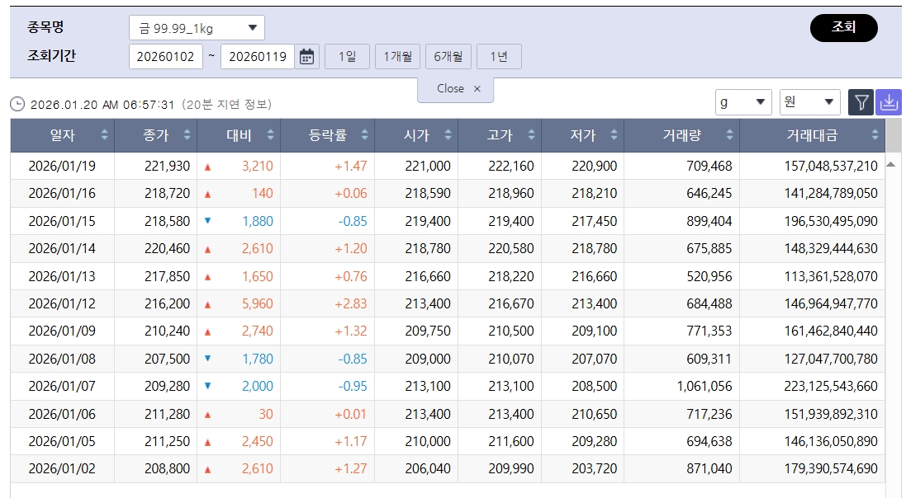The image size is (906, 498).
Task: Click the filter funnel icon
Action: (861, 101)
